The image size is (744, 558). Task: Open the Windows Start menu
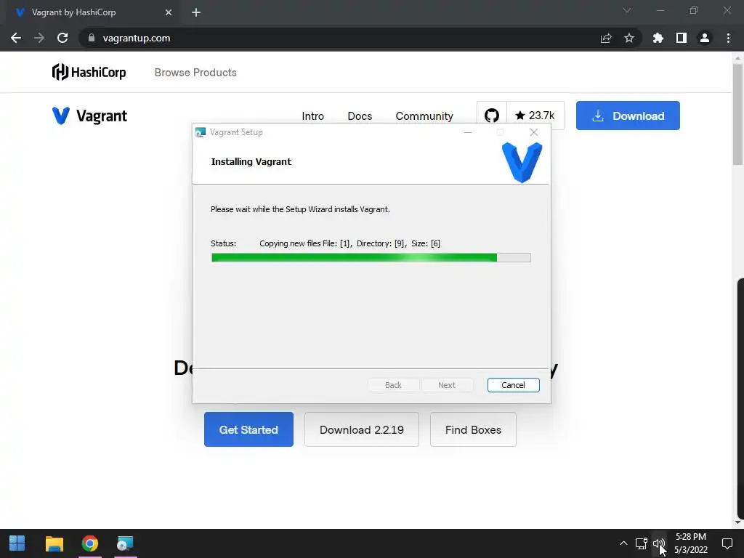pyautogui.click(x=17, y=543)
